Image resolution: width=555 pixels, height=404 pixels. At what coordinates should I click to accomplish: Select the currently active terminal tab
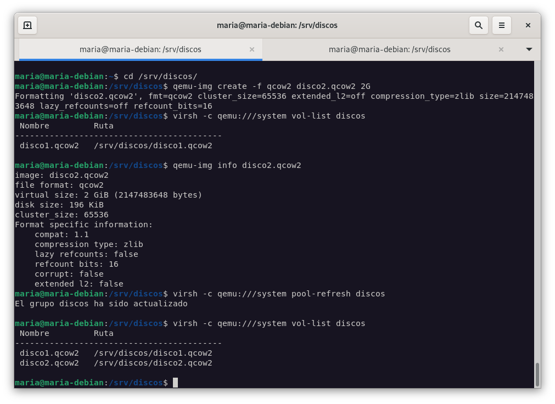140,49
